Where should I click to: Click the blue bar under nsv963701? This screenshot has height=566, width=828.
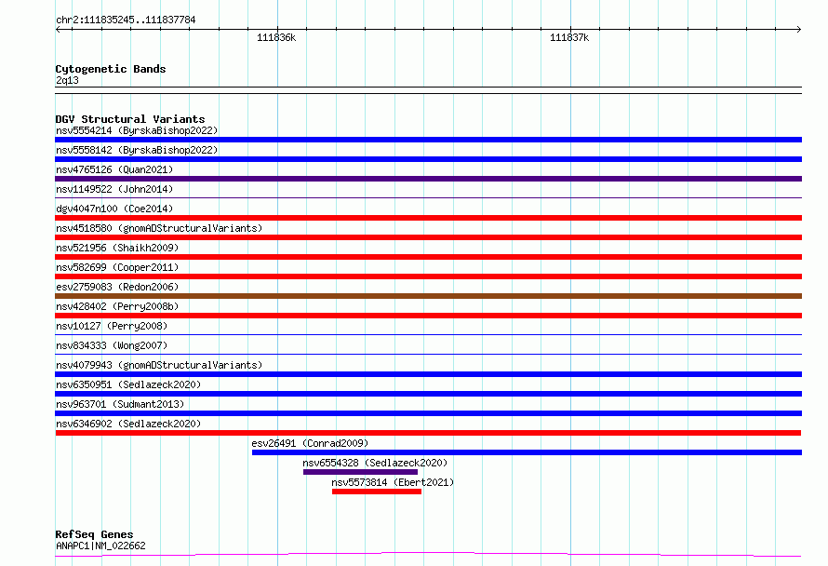tap(428, 413)
